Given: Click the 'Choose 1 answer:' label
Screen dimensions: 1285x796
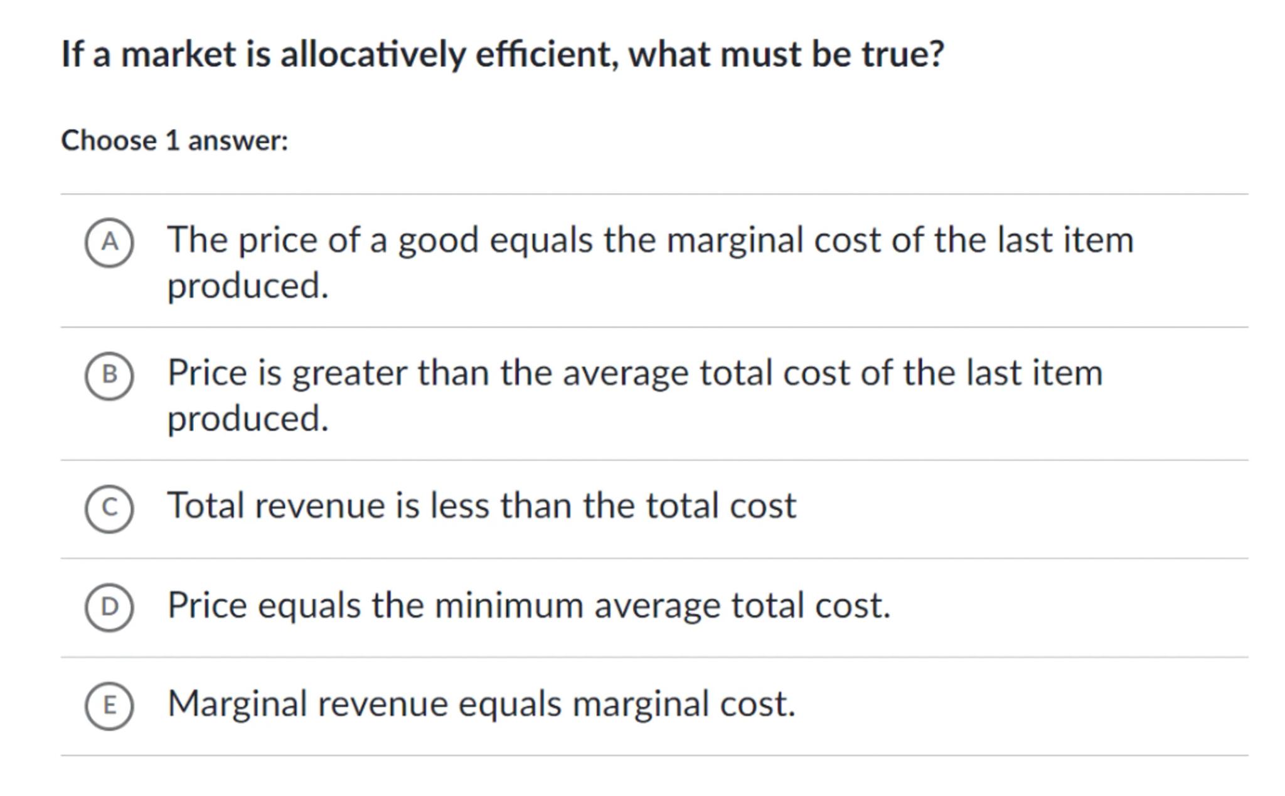Looking at the screenshot, I should [x=174, y=141].
